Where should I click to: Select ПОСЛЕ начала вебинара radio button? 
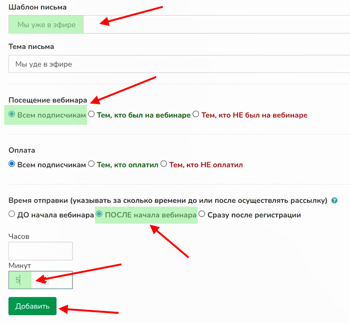pos(99,215)
